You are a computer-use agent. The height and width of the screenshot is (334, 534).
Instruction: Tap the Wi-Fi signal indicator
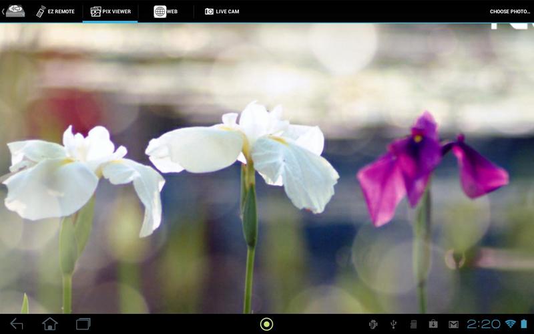[510, 324]
